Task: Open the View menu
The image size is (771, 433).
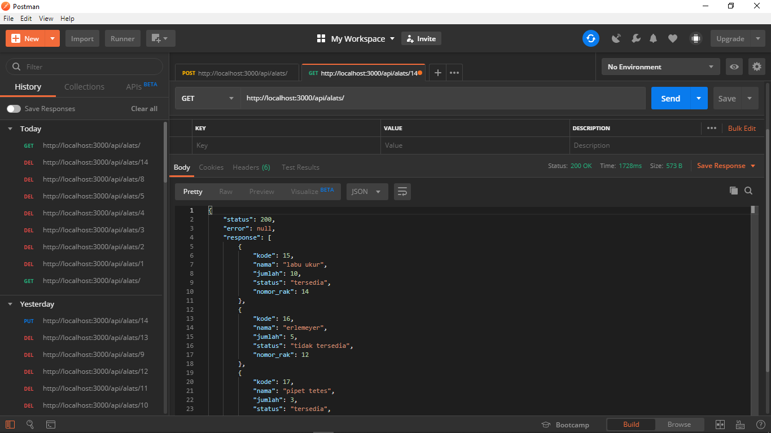Action: pyautogui.click(x=46, y=18)
